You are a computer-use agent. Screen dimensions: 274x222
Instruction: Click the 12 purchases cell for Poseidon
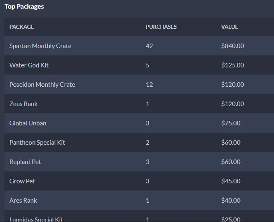(149, 85)
